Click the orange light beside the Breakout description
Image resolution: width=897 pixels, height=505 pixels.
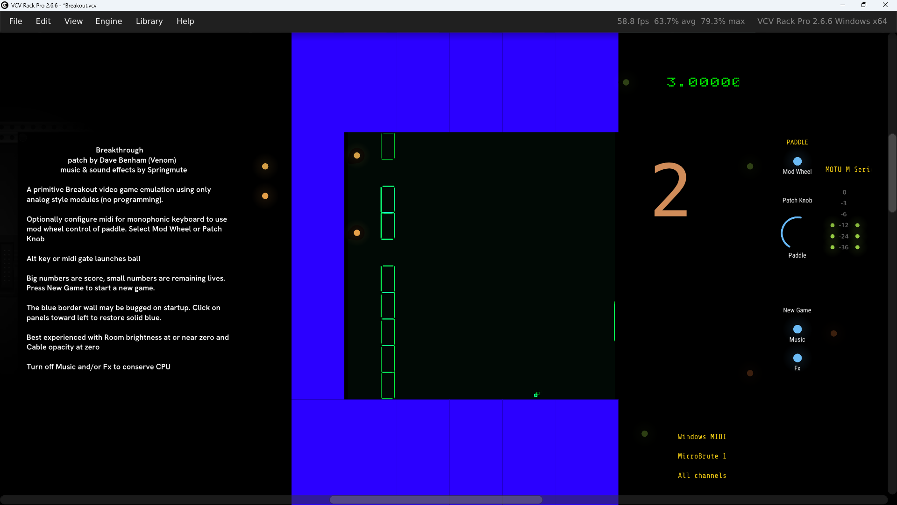(x=265, y=196)
